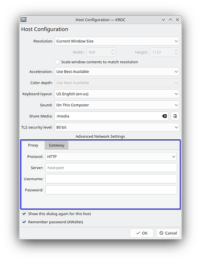
Task: Enable Scale window contents to match resolution
Action: pyautogui.click(x=57, y=62)
